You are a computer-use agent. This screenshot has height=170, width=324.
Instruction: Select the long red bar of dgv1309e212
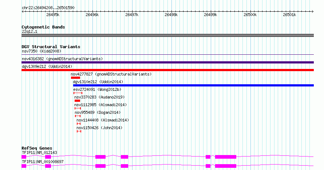tap(167, 70)
